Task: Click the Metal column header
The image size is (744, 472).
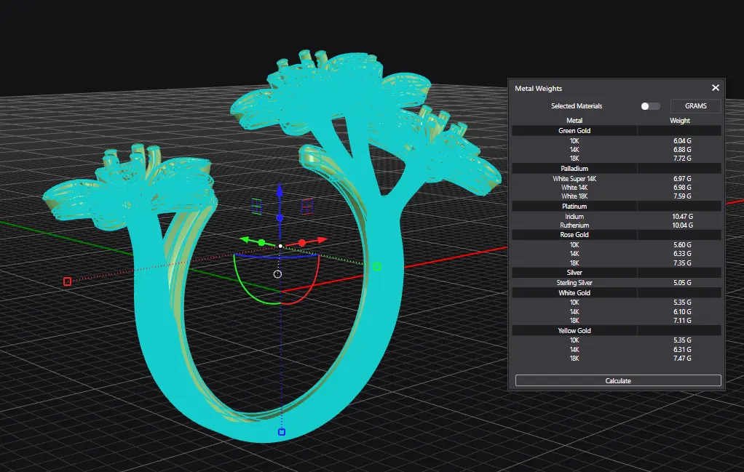Action: coord(574,121)
